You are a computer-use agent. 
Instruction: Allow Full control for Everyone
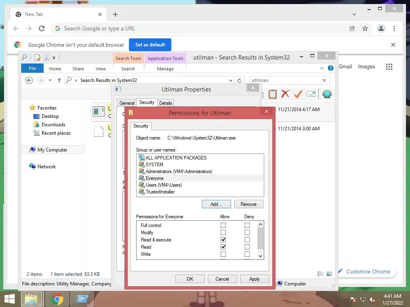point(223,225)
